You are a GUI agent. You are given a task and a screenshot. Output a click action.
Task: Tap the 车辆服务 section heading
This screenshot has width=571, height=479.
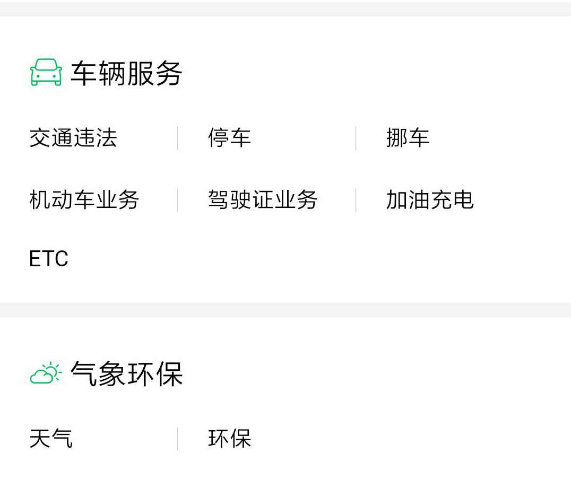(126, 73)
